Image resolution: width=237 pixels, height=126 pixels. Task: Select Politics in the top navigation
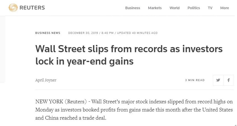194,8
